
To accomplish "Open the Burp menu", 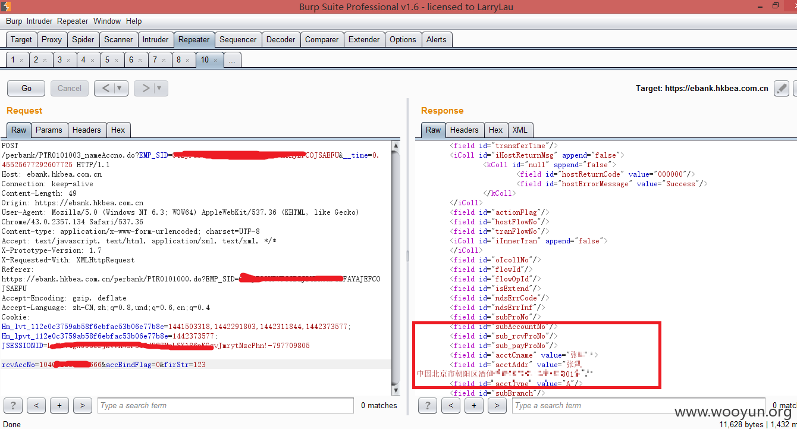I will click(14, 21).
